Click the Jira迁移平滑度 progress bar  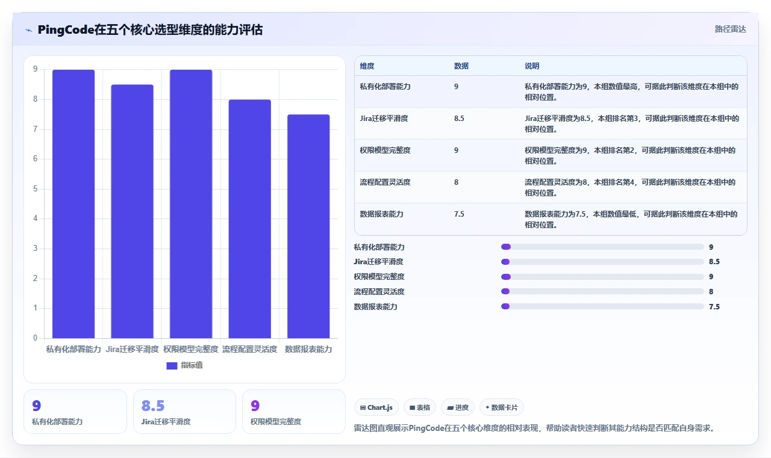pos(602,262)
